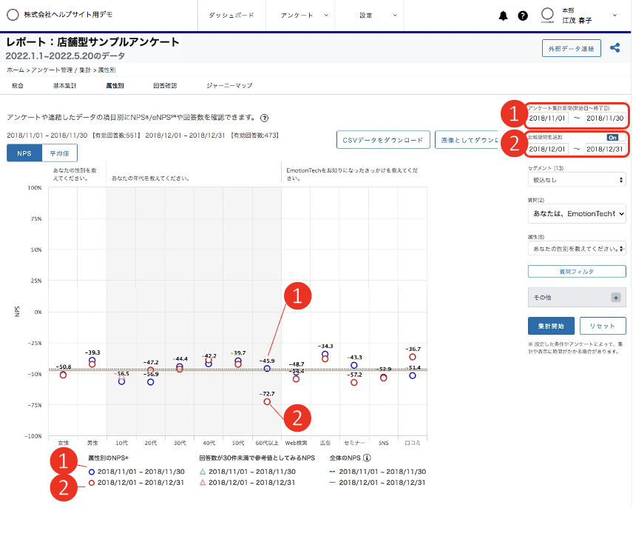The image size is (633, 542).
Task: Open the 基本集計 tab
Action: point(64,86)
